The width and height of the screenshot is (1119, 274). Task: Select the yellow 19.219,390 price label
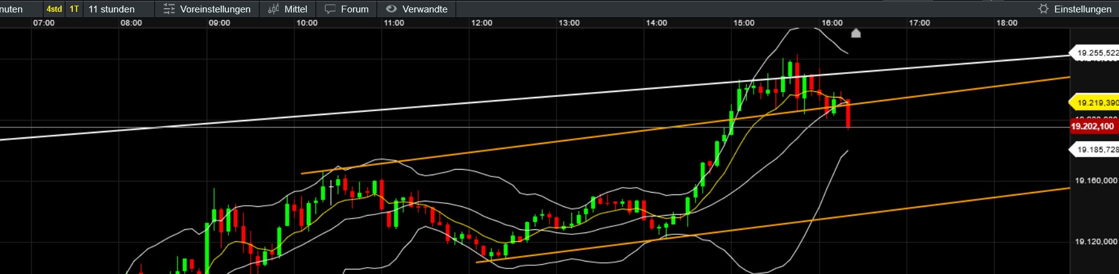[x=1095, y=103]
